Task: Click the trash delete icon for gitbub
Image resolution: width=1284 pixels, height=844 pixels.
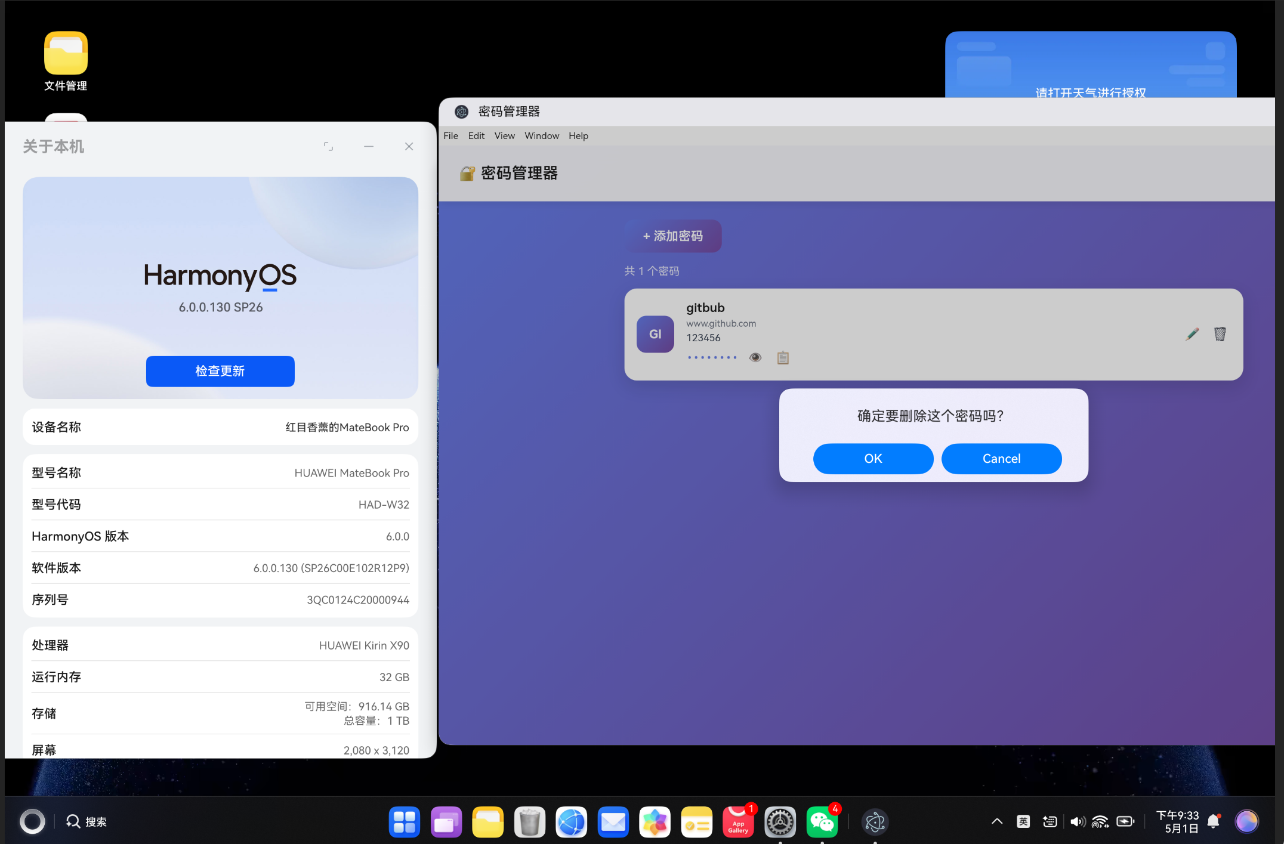Action: pos(1220,334)
